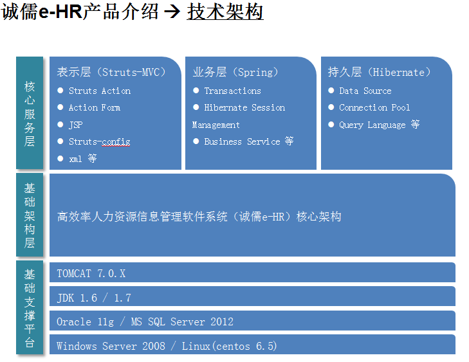469x362 pixels.
Task: Click the Transactions bullet item
Action: point(232,91)
